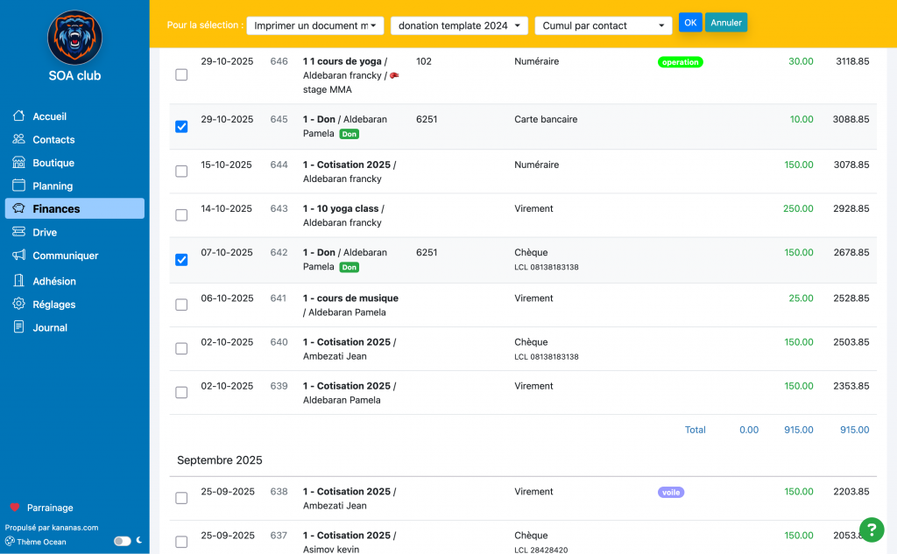Expand the 'Imprimer un document' action dropdown
This screenshot has width=897, height=554.
coord(315,25)
